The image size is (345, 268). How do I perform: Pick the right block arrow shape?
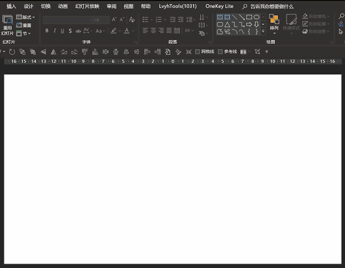[249, 25]
